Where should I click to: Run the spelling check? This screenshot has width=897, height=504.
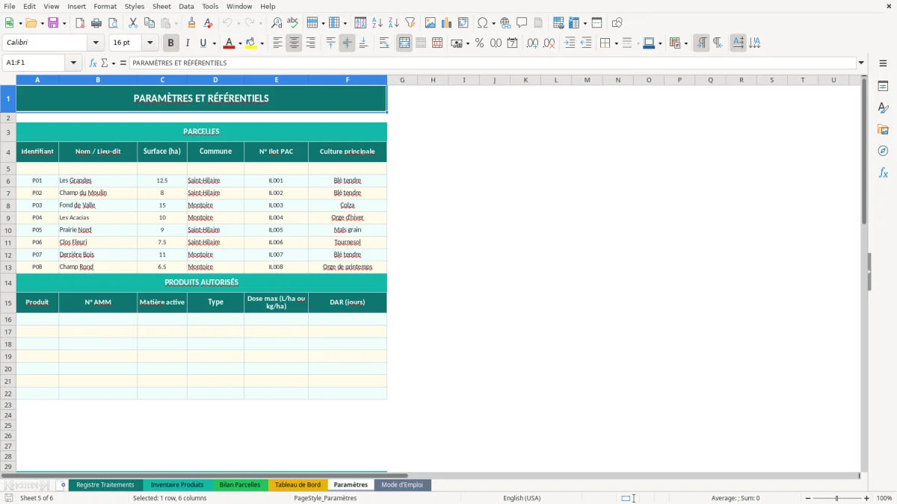(x=292, y=23)
